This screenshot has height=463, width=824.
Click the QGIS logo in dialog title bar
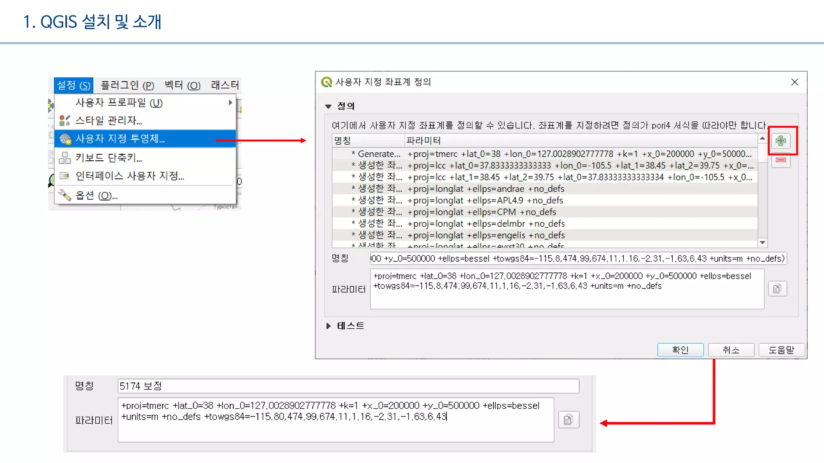click(x=326, y=82)
